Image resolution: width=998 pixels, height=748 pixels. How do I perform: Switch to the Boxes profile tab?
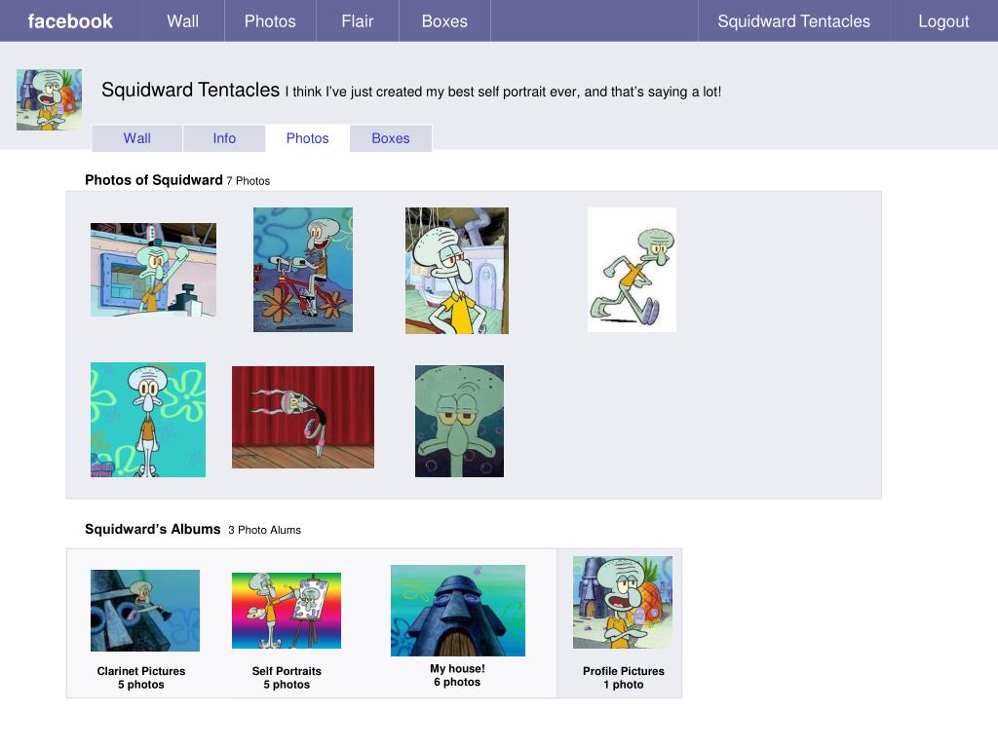coord(390,138)
